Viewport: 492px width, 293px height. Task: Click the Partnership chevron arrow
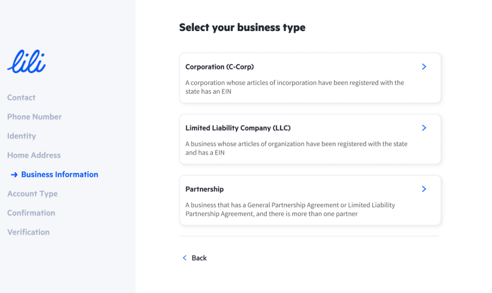tap(424, 189)
